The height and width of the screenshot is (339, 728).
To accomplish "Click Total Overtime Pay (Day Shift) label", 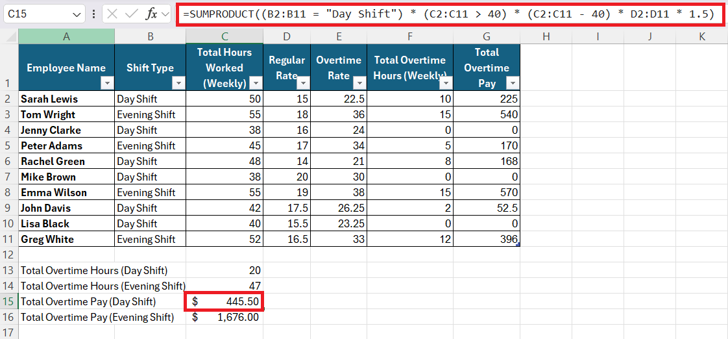I will (88, 301).
